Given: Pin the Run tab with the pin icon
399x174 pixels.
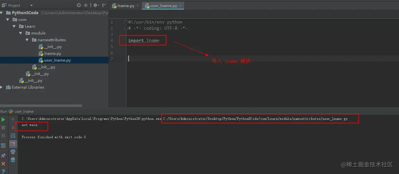Looking at the screenshot, I should [x=3, y=155].
